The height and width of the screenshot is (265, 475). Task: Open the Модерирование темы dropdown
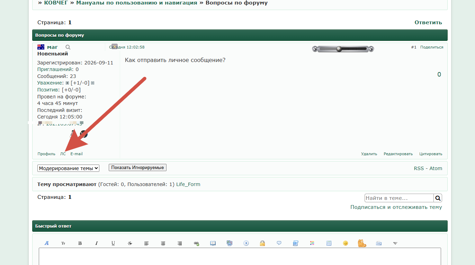coord(68,168)
